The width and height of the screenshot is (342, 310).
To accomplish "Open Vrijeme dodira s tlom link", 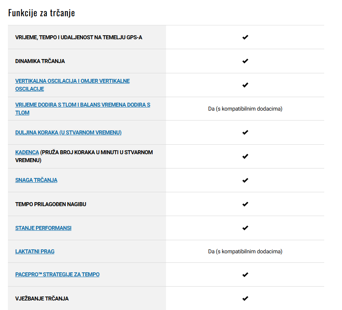I will pos(83,109).
